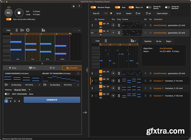This screenshot has height=140, width=191.
Task: Play preview of generation_01.mid
Action: (x=113, y=25)
